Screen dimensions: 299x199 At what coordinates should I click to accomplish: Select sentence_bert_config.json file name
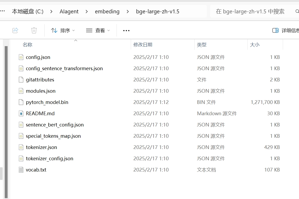point(55,125)
